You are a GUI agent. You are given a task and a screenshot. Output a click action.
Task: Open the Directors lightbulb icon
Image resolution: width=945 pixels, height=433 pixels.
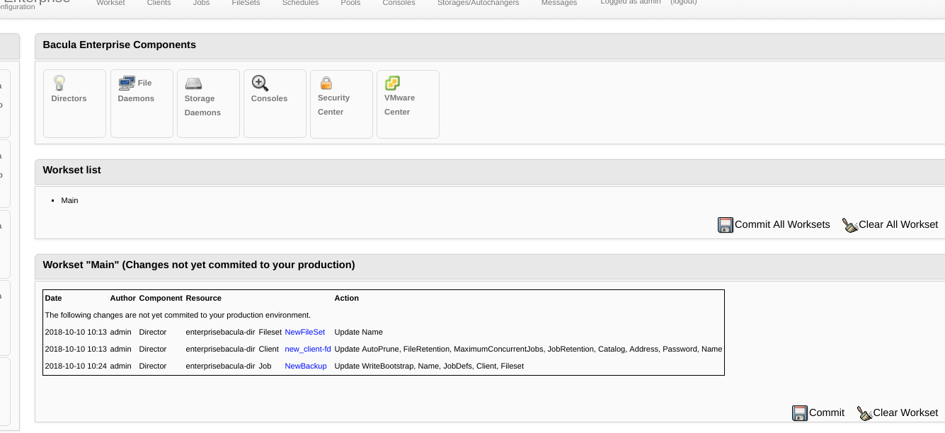(x=59, y=83)
